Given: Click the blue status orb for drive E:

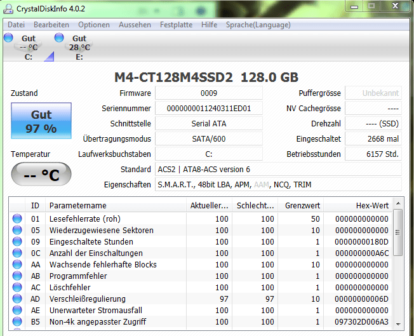Looking at the screenshot, I should click(59, 37).
